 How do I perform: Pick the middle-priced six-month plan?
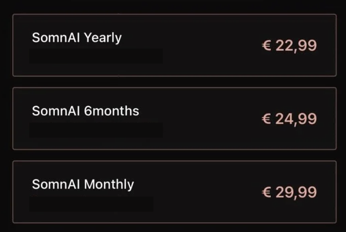coord(174,119)
